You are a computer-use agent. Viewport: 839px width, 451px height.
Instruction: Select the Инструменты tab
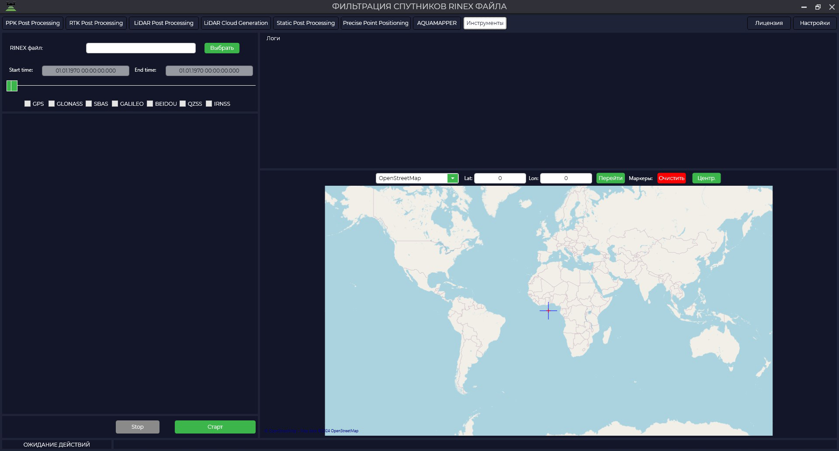coord(485,23)
